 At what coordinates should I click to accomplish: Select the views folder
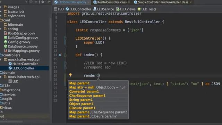click(x=7, y=108)
